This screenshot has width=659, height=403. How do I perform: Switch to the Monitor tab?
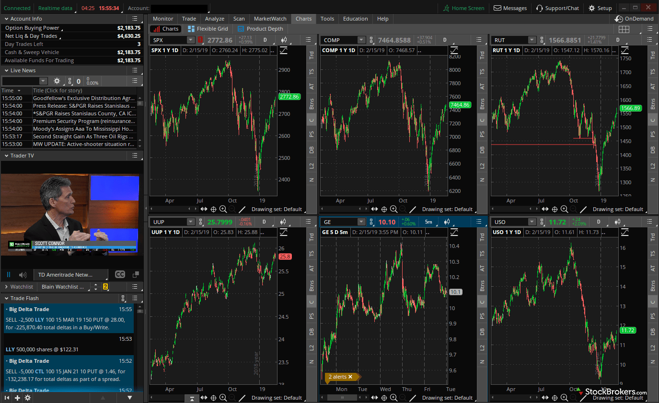163,19
